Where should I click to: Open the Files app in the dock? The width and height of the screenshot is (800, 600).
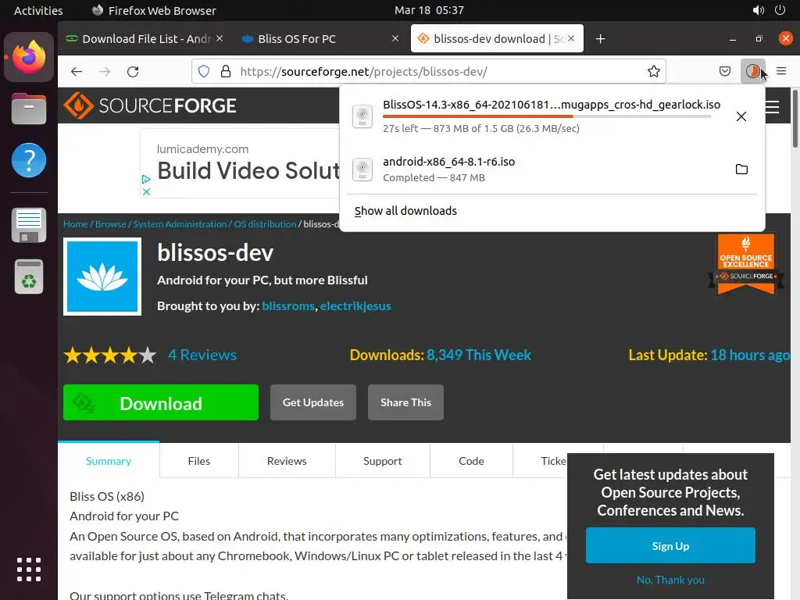(29, 109)
